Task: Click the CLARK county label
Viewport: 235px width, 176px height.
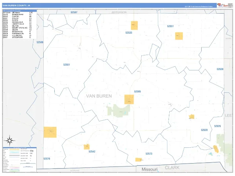Action: coord(172,168)
